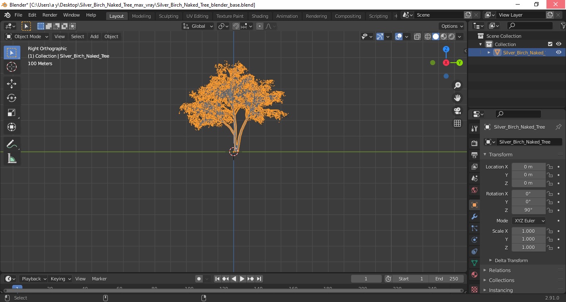Click the Zoom view magnifier icon
The width and height of the screenshot is (566, 302).
click(x=457, y=85)
